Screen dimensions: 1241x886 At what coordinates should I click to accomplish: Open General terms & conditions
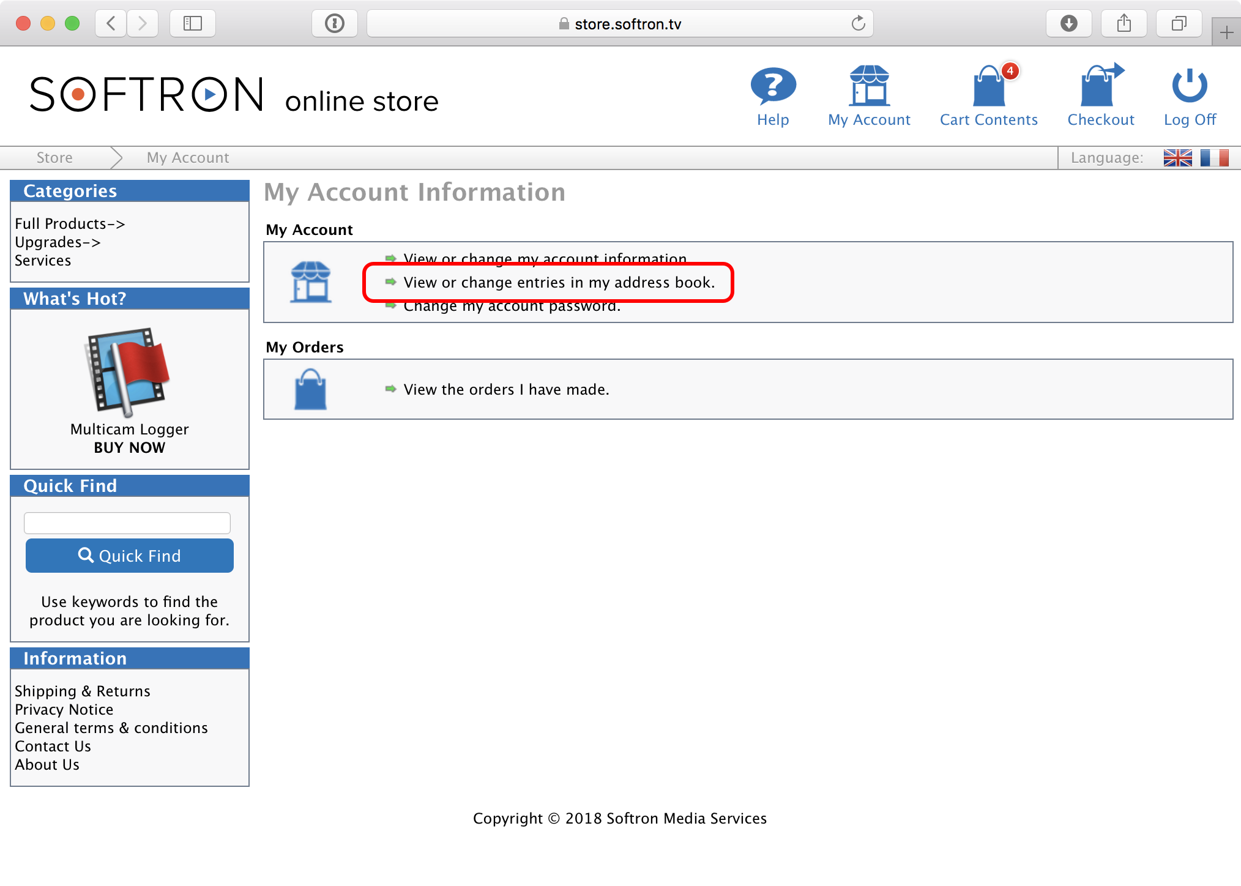coord(111,728)
